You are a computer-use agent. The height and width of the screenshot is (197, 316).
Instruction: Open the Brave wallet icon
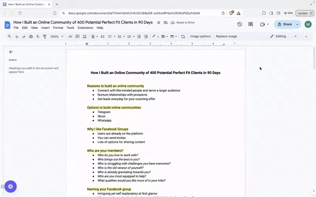point(278,13)
